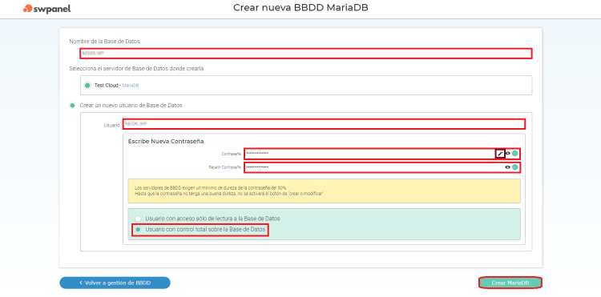Click 'Selecciona el servidor de Base de Datos' label
Viewport: 601px width, 297px height.
coord(136,69)
